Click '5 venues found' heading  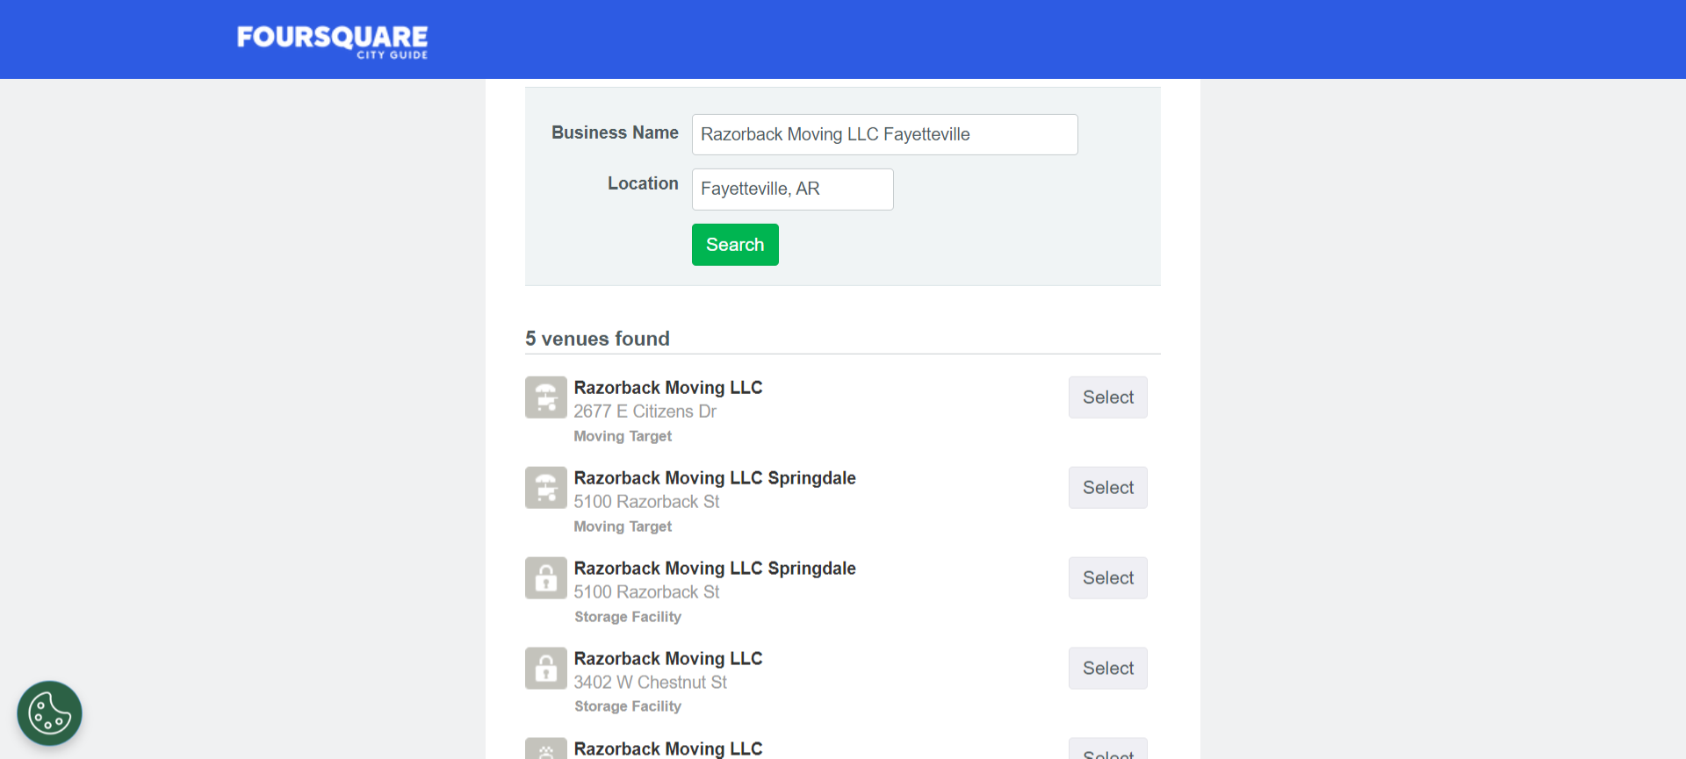[x=597, y=339]
